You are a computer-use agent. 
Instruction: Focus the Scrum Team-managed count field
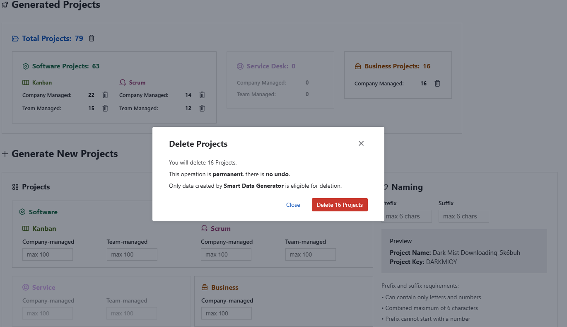(311, 254)
